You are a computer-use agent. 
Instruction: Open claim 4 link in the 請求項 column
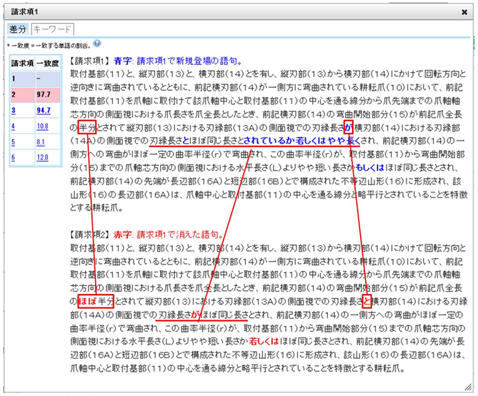[x=13, y=127]
